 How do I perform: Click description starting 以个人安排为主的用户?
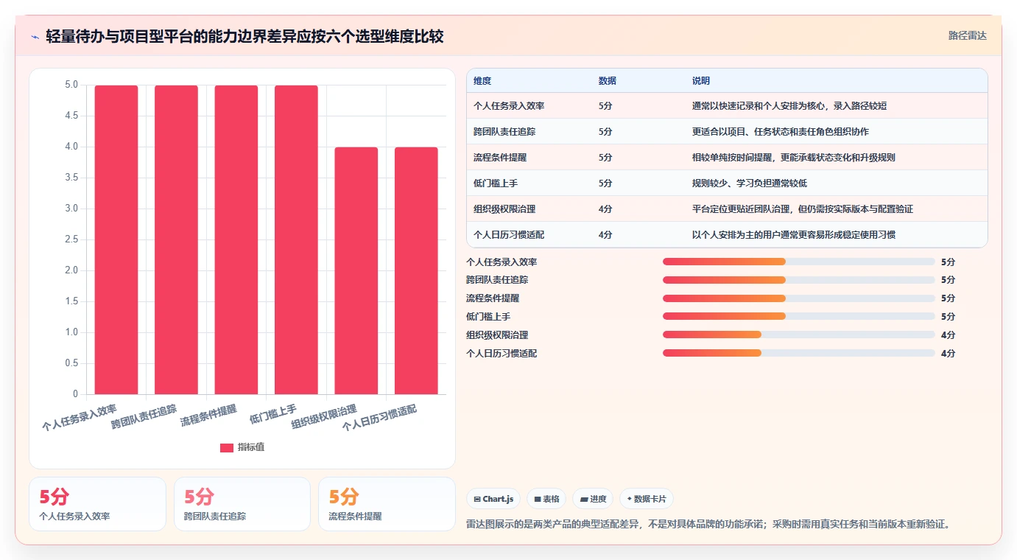[x=794, y=235]
